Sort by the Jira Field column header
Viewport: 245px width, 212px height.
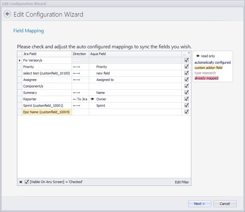coord(46,54)
